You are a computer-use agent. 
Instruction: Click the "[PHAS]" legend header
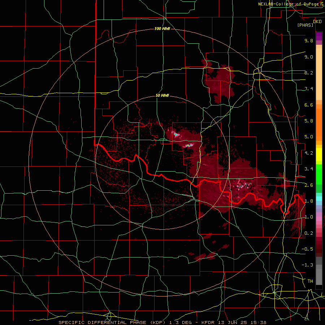(x=305, y=25)
